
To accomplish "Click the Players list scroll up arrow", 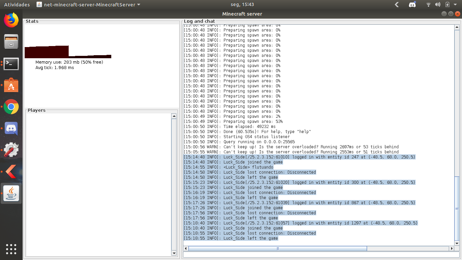I will point(174,116).
